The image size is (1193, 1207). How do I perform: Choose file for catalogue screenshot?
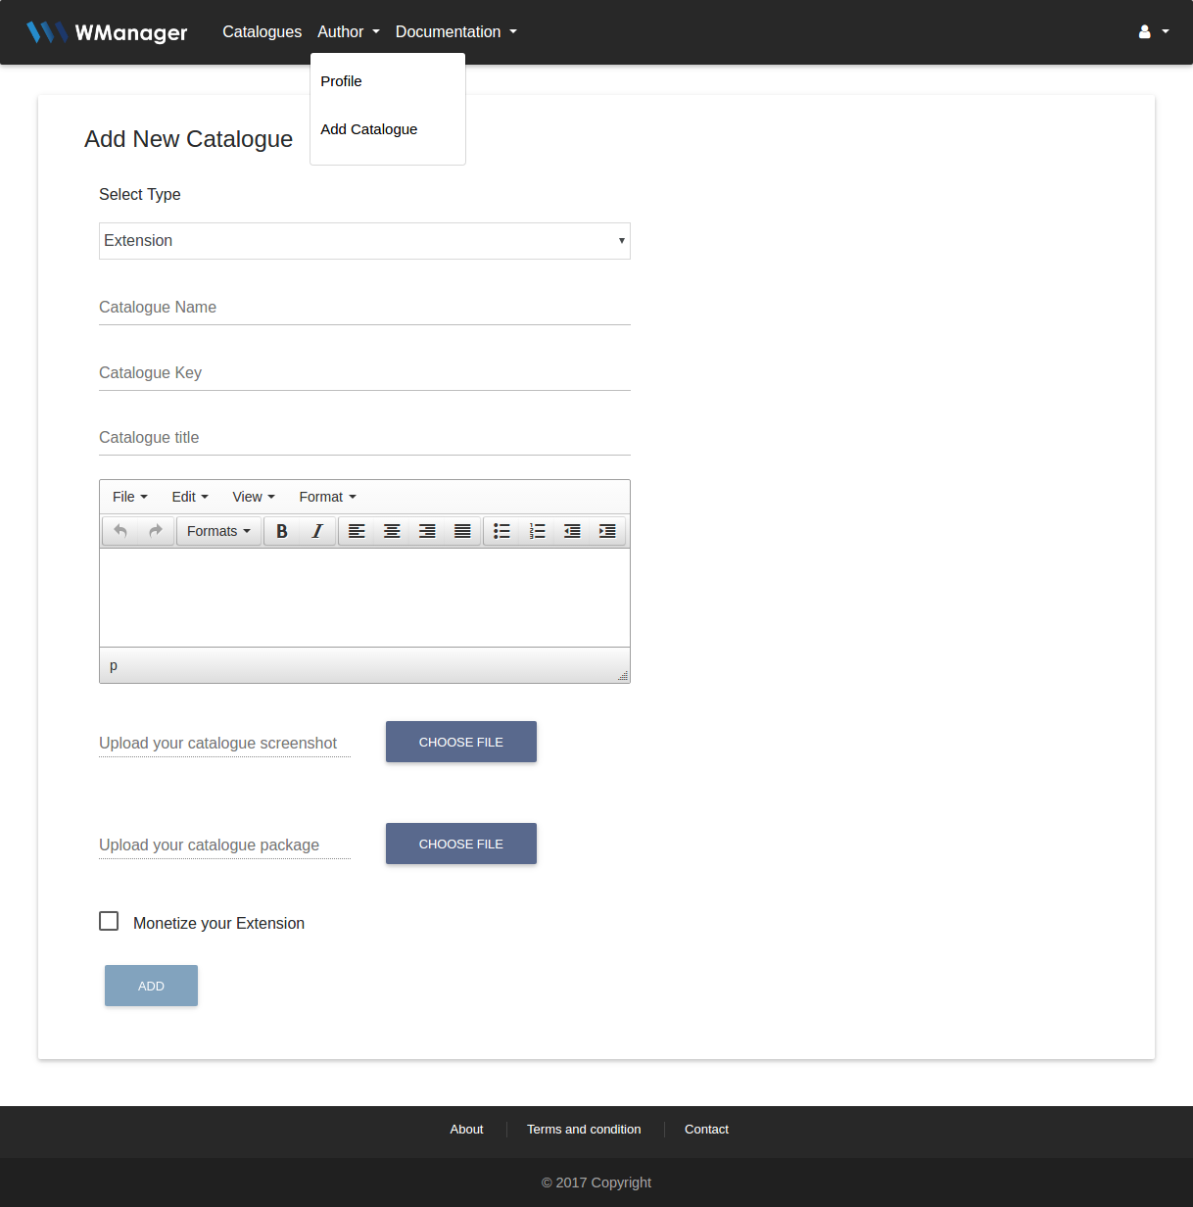[460, 742]
